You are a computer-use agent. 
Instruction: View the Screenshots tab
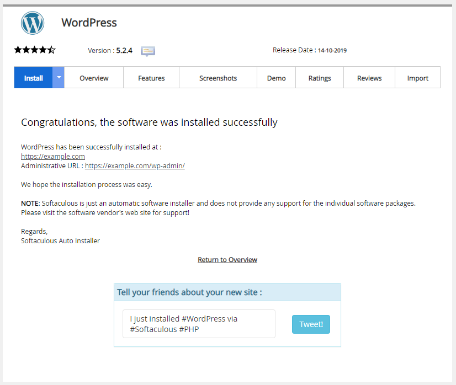(x=218, y=78)
